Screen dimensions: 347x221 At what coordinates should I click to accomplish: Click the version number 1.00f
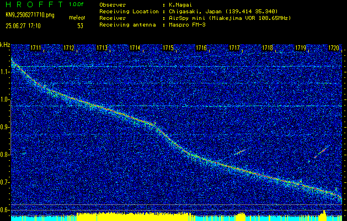click(x=76, y=4)
